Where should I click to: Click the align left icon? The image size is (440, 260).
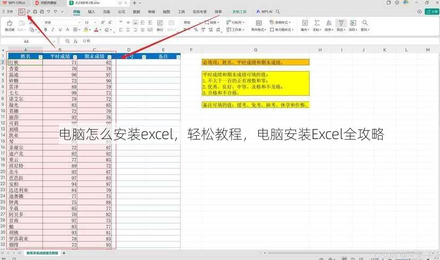(121, 30)
